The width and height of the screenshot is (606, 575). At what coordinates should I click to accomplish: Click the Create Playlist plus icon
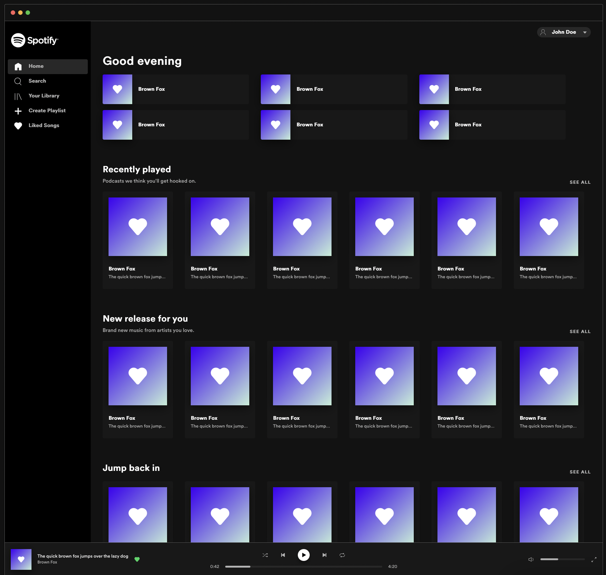point(18,110)
